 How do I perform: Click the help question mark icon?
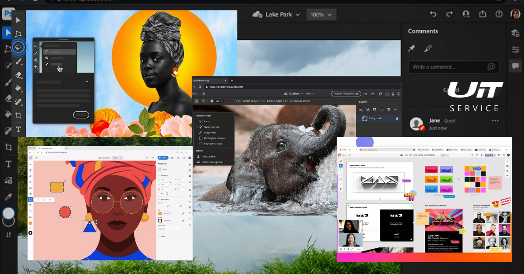pyautogui.click(x=499, y=14)
